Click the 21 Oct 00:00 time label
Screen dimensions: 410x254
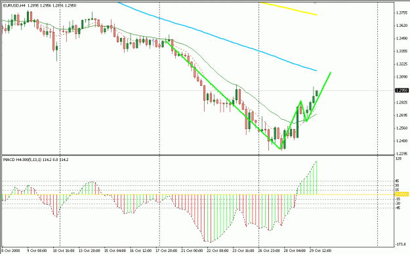click(192, 251)
